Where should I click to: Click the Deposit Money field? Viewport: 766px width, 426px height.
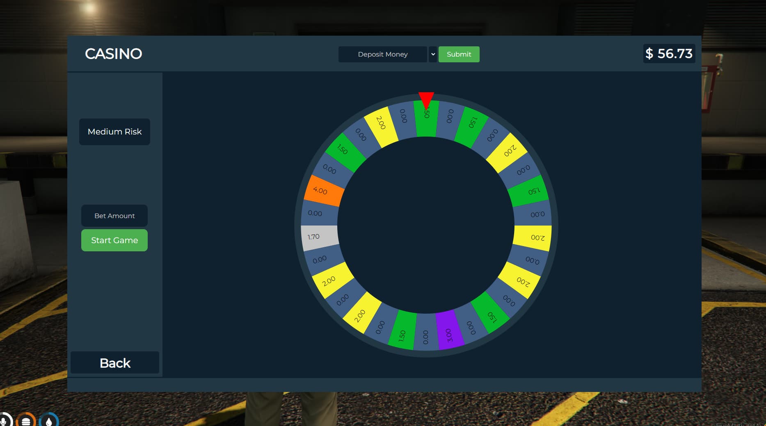pos(383,54)
